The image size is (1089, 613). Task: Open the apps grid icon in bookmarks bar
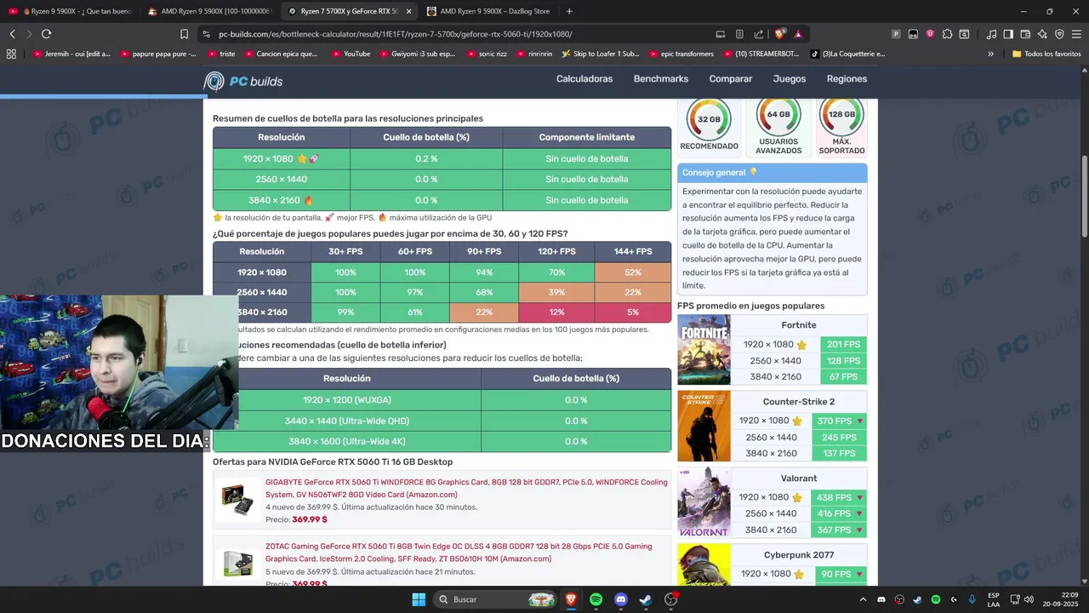click(x=11, y=54)
